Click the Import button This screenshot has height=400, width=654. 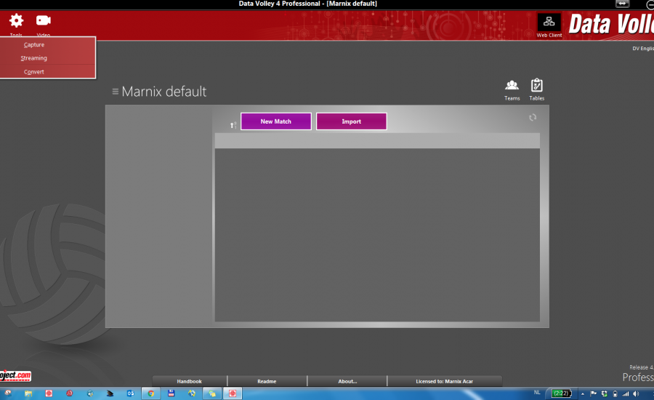[x=351, y=121]
